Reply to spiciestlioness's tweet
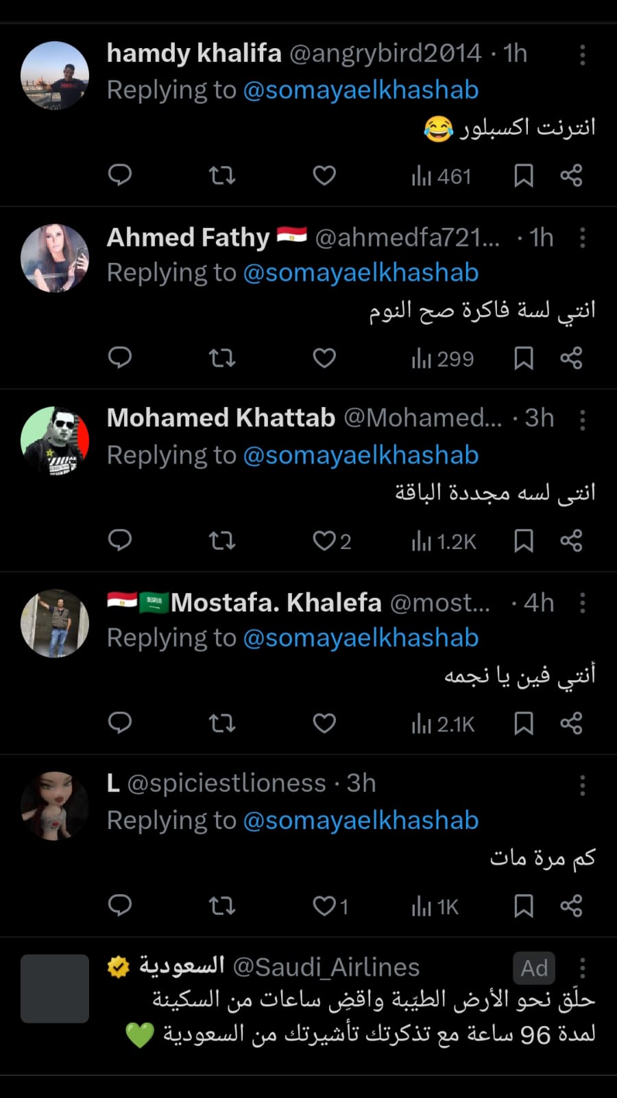The width and height of the screenshot is (617, 1098). (x=120, y=906)
